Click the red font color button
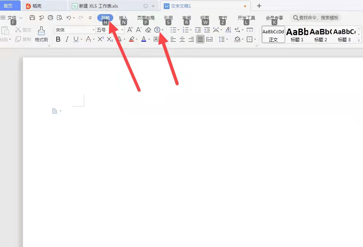Image resolution: width=363 pixels, height=247 pixels. pos(144,39)
